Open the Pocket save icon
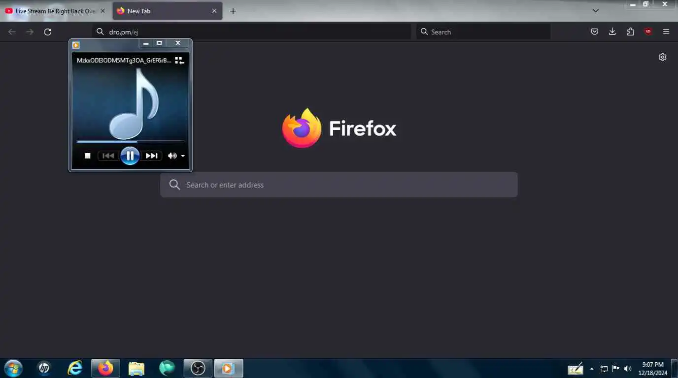The image size is (678, 378). pyautogui.click(x=595, y=32)
